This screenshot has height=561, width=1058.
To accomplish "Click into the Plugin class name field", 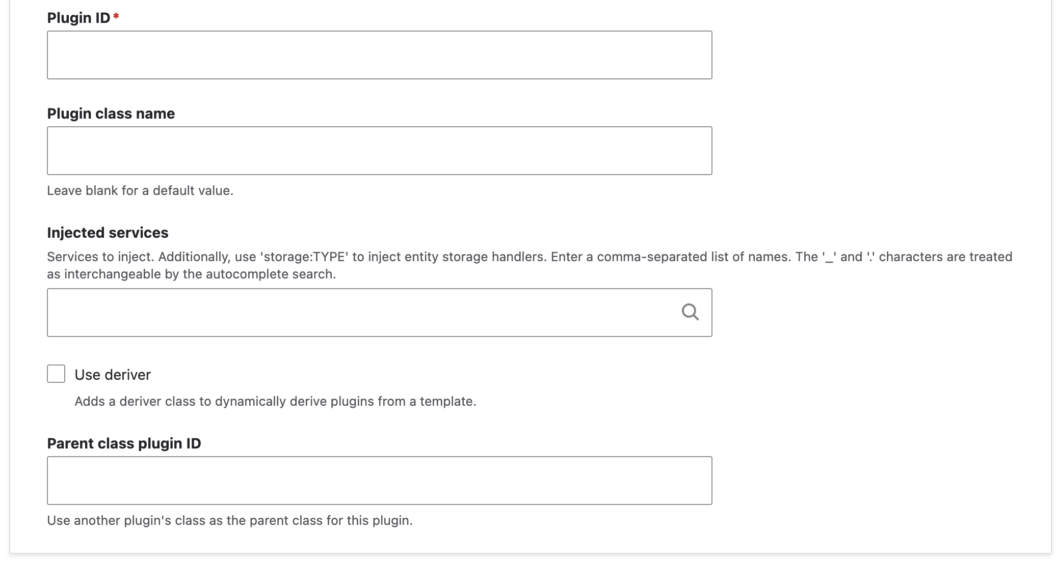I will point(379,151).
